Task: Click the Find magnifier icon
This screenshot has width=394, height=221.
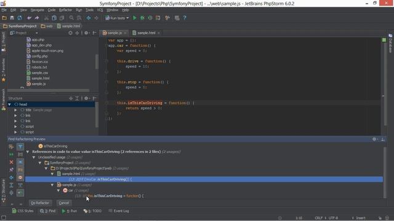Action: 71,18
